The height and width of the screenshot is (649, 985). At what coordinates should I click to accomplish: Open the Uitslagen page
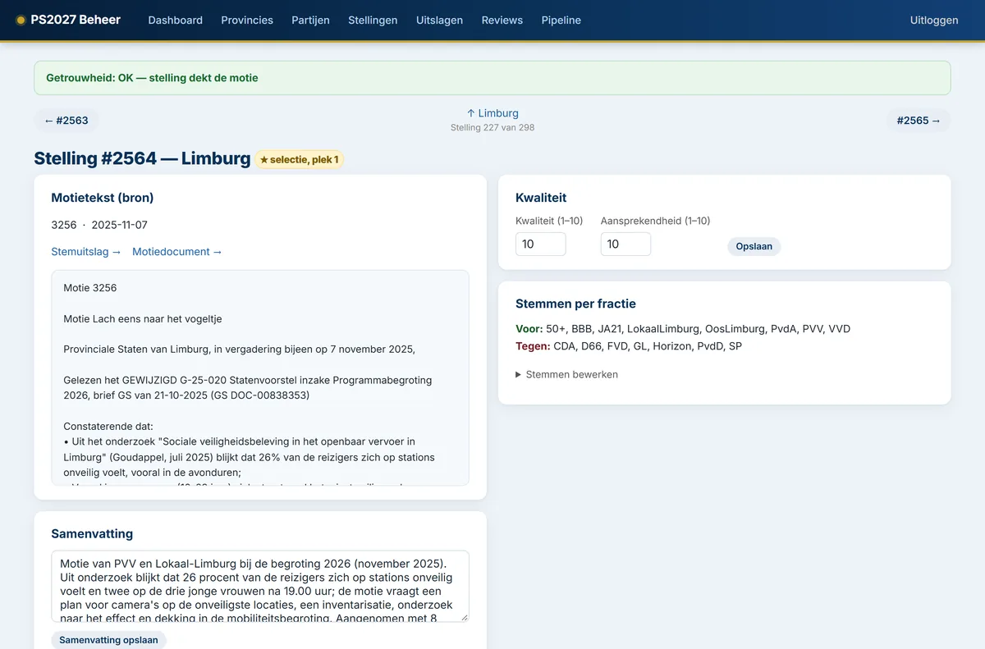pyautogui.click(x=439, y=21)
